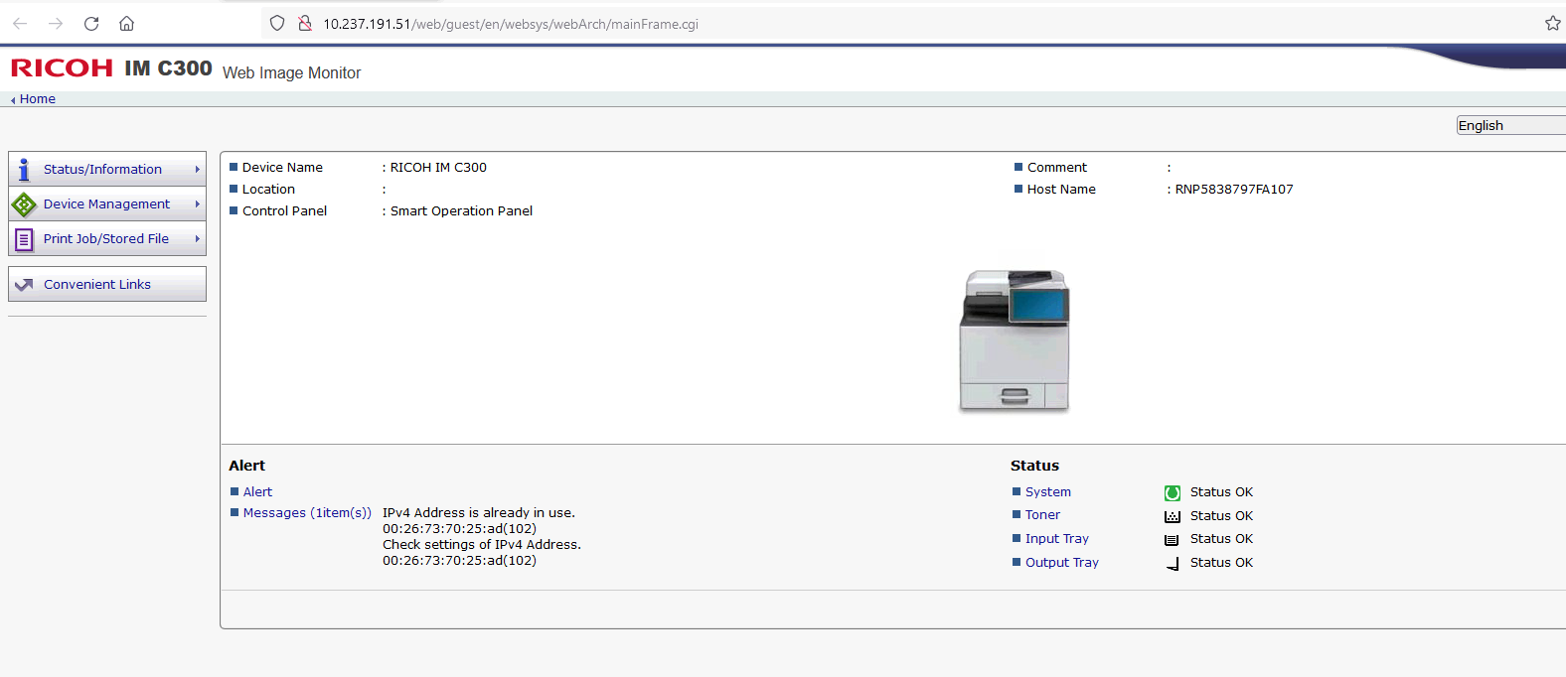1566x677 pixels.
Task: Click the Web Image Monitor title
Action: click(291, 73)
